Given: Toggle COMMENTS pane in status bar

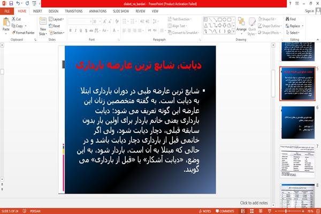Looking at the screenshot, I should 225,211.
